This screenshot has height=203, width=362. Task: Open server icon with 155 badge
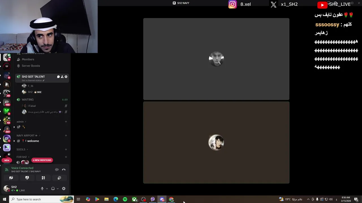(x=7, y=102)
